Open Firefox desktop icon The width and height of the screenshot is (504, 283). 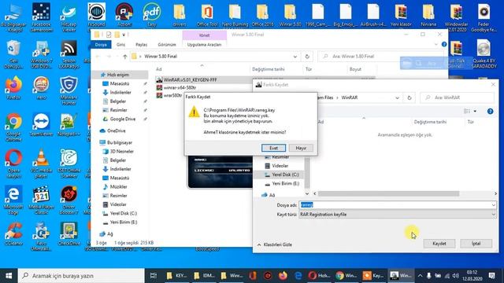point(13,87)
